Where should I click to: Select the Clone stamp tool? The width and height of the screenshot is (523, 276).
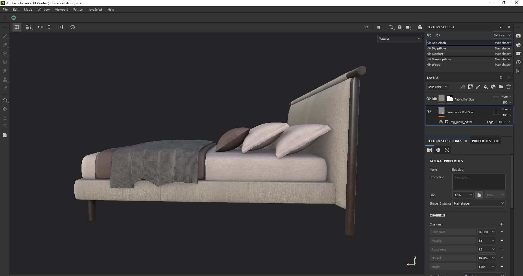[x=5, y=80]
